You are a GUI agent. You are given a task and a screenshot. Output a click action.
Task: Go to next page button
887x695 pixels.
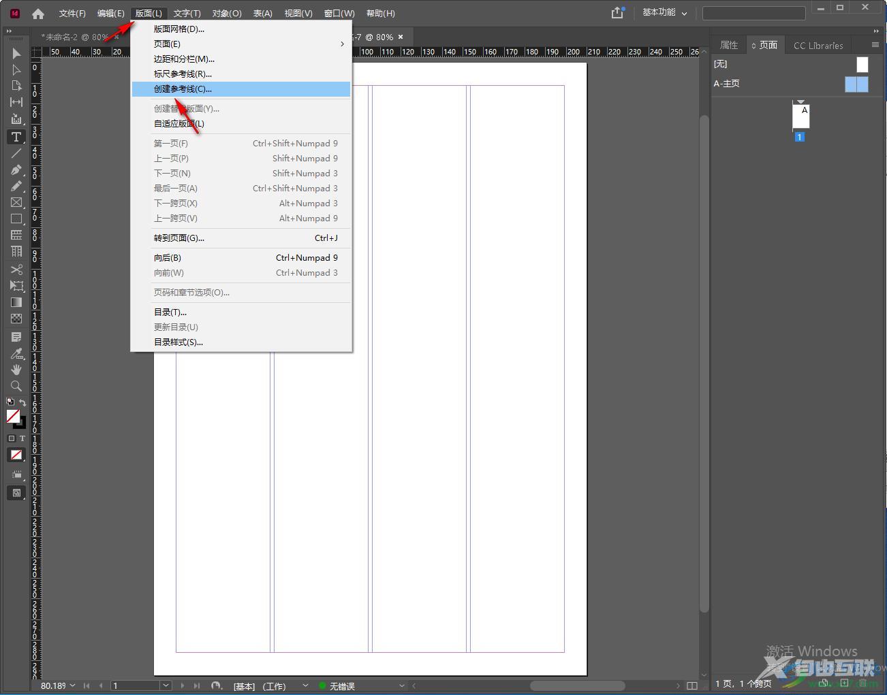coord(183,685)
